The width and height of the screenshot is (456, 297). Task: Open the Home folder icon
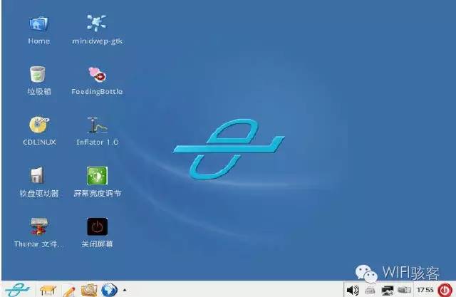coord(38,24)
